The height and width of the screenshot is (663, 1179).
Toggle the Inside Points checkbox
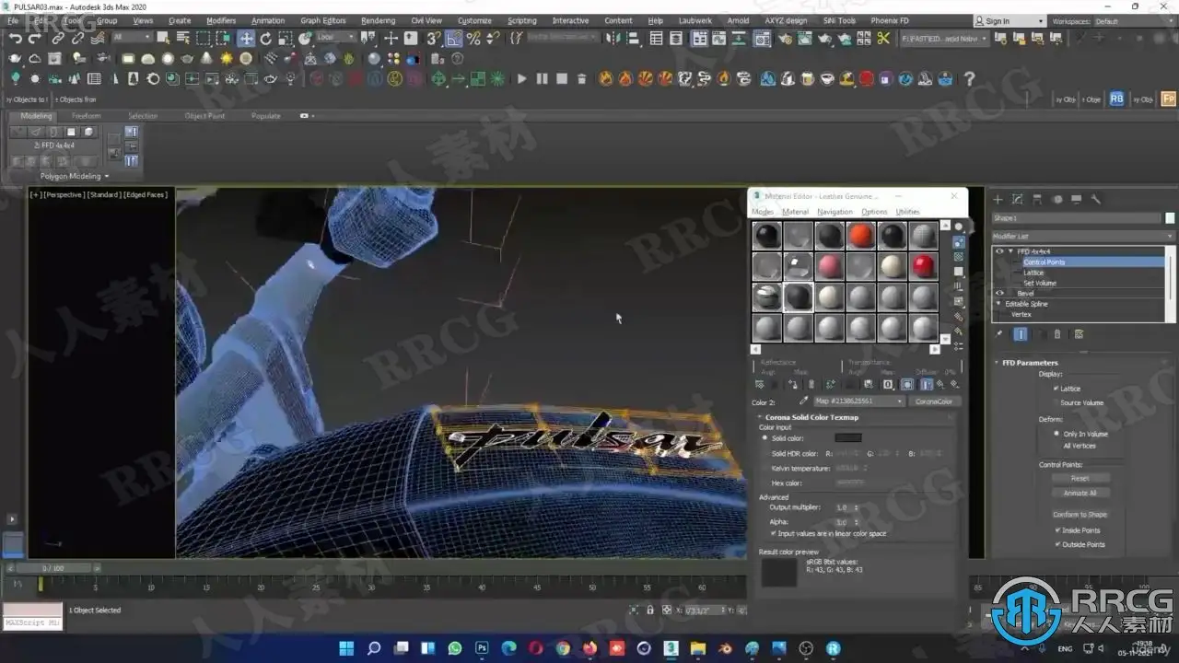pyautogui.click(x=1056, y=530)
